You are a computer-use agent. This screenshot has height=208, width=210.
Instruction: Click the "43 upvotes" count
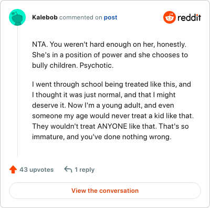pyautogui.click(x=37, y=170)
